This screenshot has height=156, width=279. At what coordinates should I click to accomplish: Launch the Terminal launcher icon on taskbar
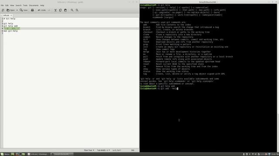pos(20,154)
